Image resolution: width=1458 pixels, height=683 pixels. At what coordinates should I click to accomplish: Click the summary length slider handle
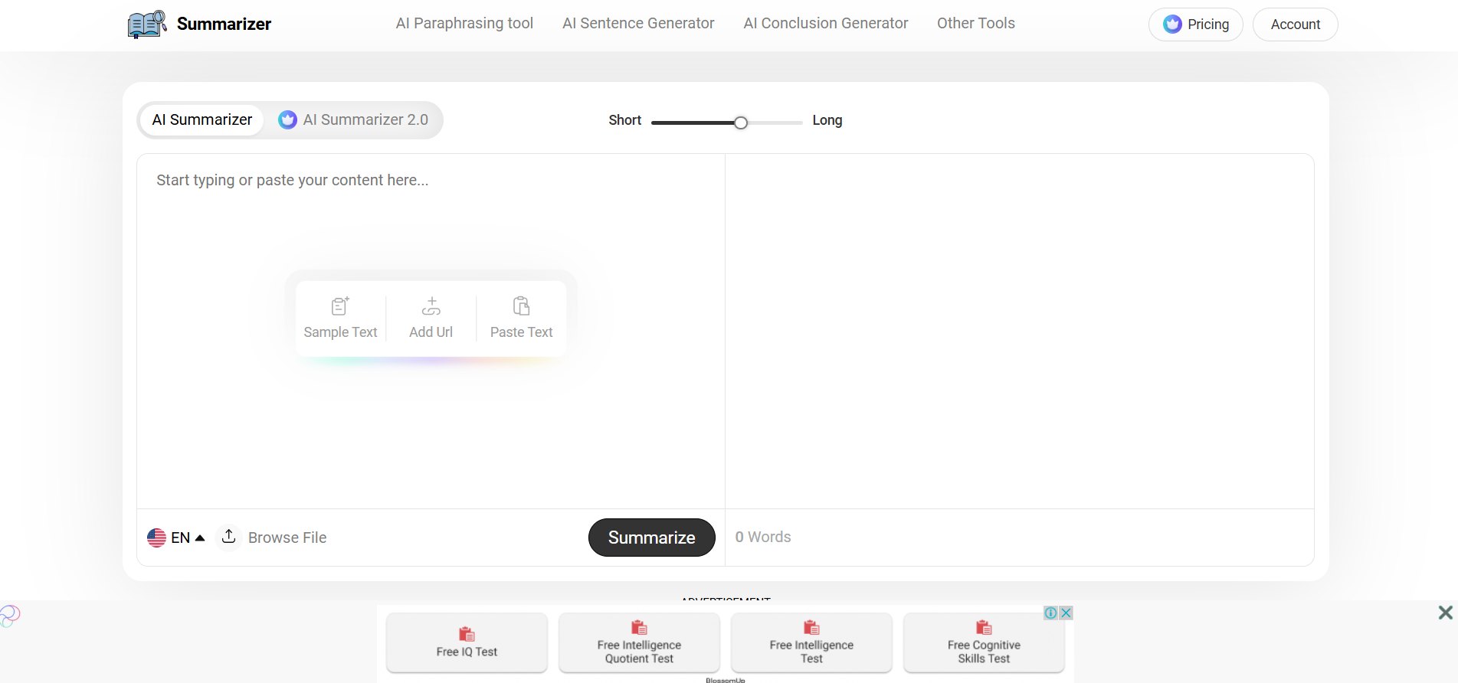[741, 123]
